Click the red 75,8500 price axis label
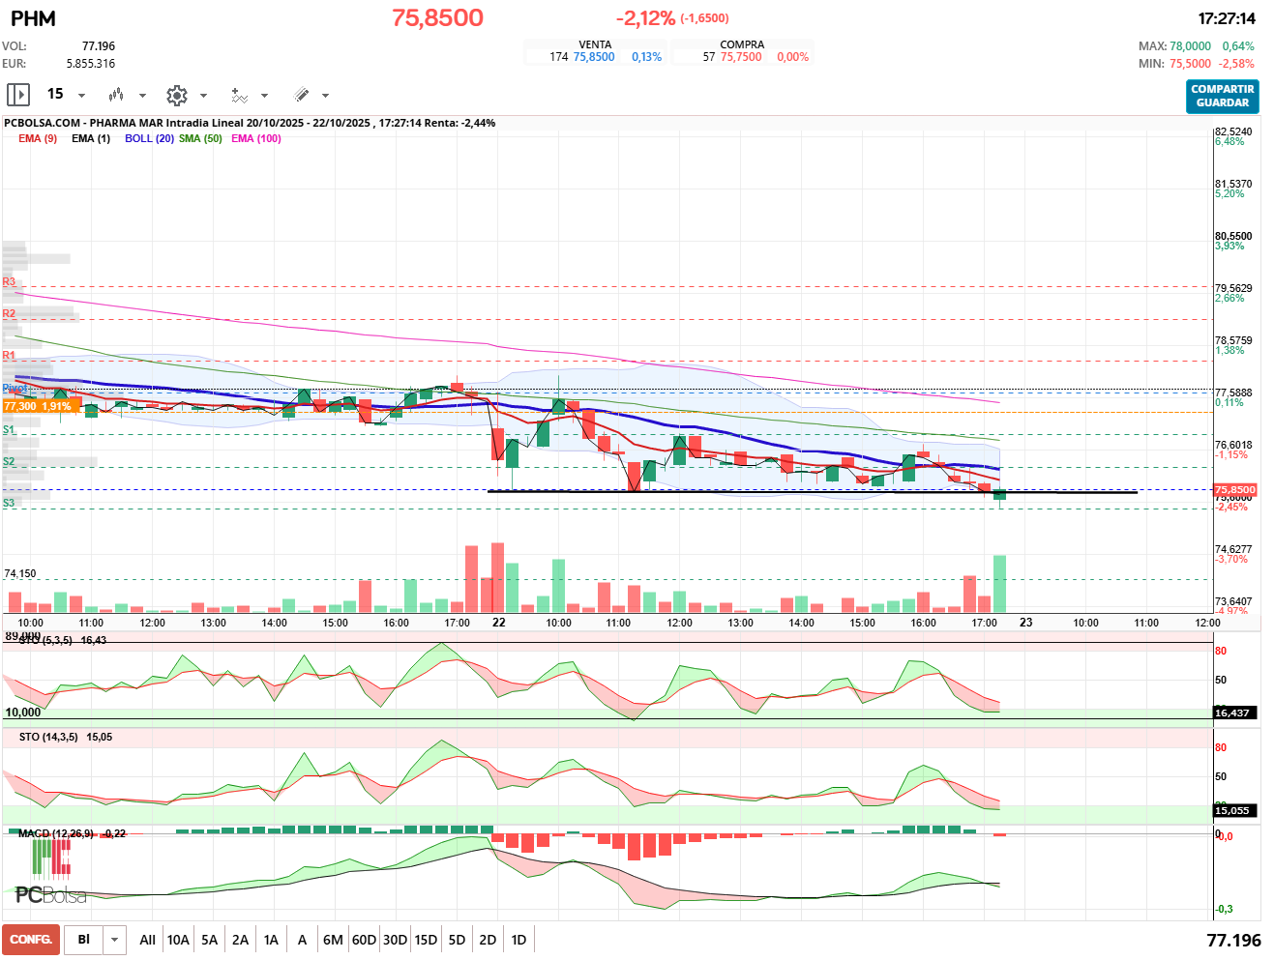Viewport: 1274px width, 960px height. [1234, 489]
